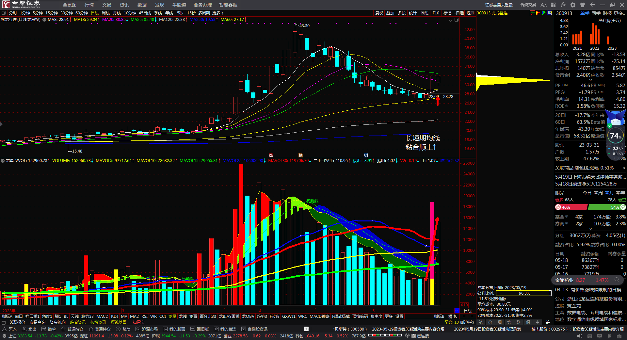Viewport: 627px width, 340px height.
Task: Switch to the 周线 weekly tab
Action: click(106, 13)
